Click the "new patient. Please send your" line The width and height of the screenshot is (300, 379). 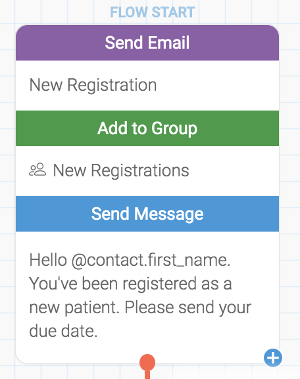click(x=140, y=308)
